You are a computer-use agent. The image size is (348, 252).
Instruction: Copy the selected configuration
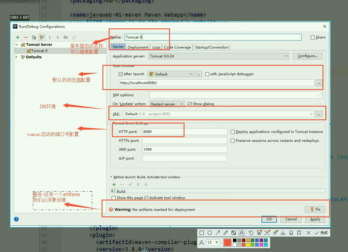coord(34,37)
